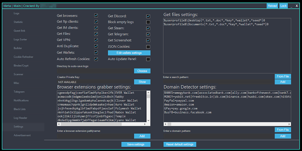302x151 pixels.
Task: Click the Reset default settings button
Action: click(180, 144)
